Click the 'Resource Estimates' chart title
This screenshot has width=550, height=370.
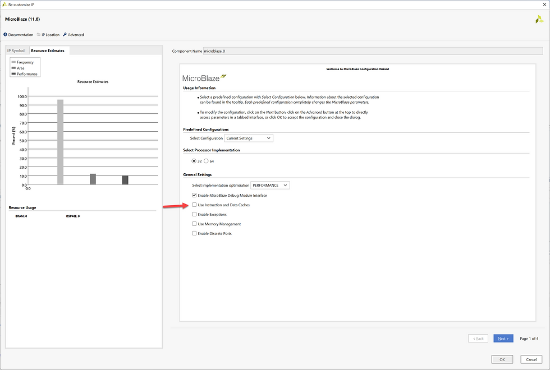(x=93, y=82)
